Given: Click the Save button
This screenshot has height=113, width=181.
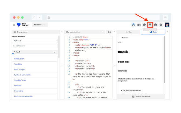Looking at the screenshot, I should pyautogui.click(x=153, y=32).
